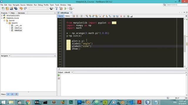Toggle Rectangular Selection in editor toolbar
Screen dimensions: 188x105
tap(100, 16)
